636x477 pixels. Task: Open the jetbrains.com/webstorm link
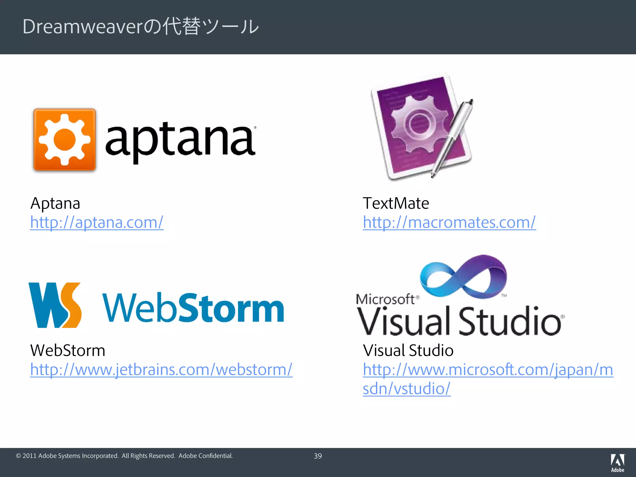point(161,370)
